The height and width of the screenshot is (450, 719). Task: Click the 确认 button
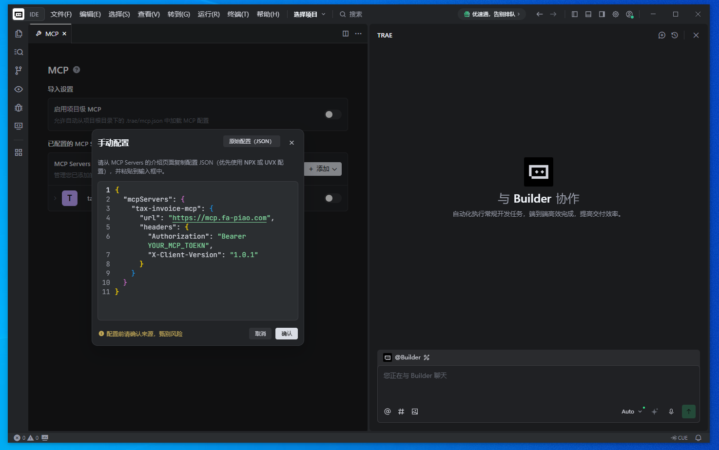pos(287,334)
